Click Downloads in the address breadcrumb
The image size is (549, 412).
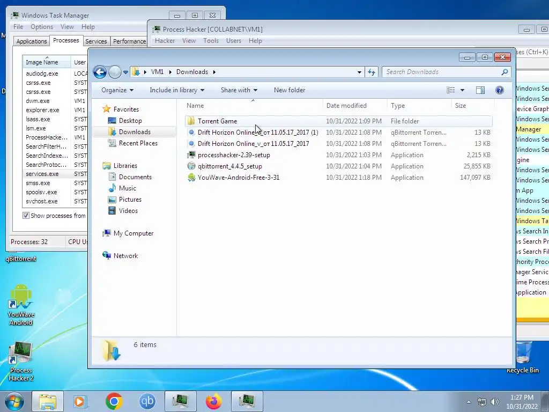click(192, 72)
